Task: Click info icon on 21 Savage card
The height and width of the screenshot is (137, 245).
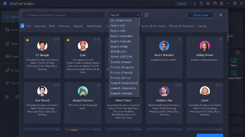Action: point(54,40)
